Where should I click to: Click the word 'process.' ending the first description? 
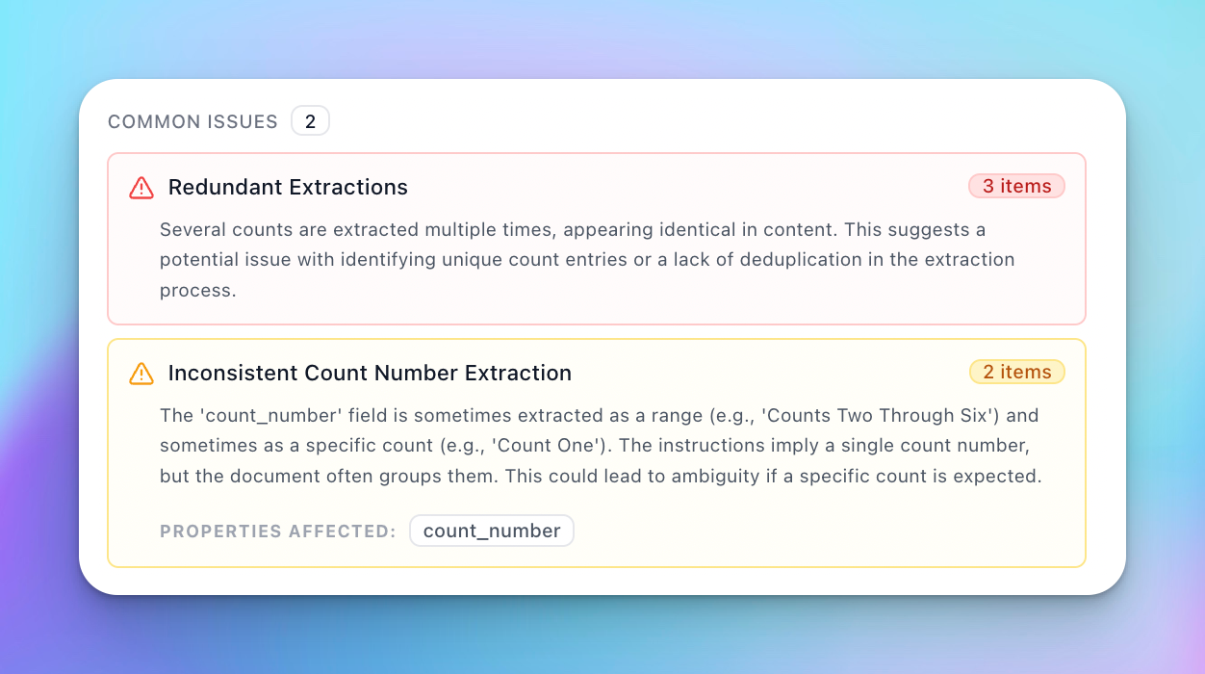point(197,290)
